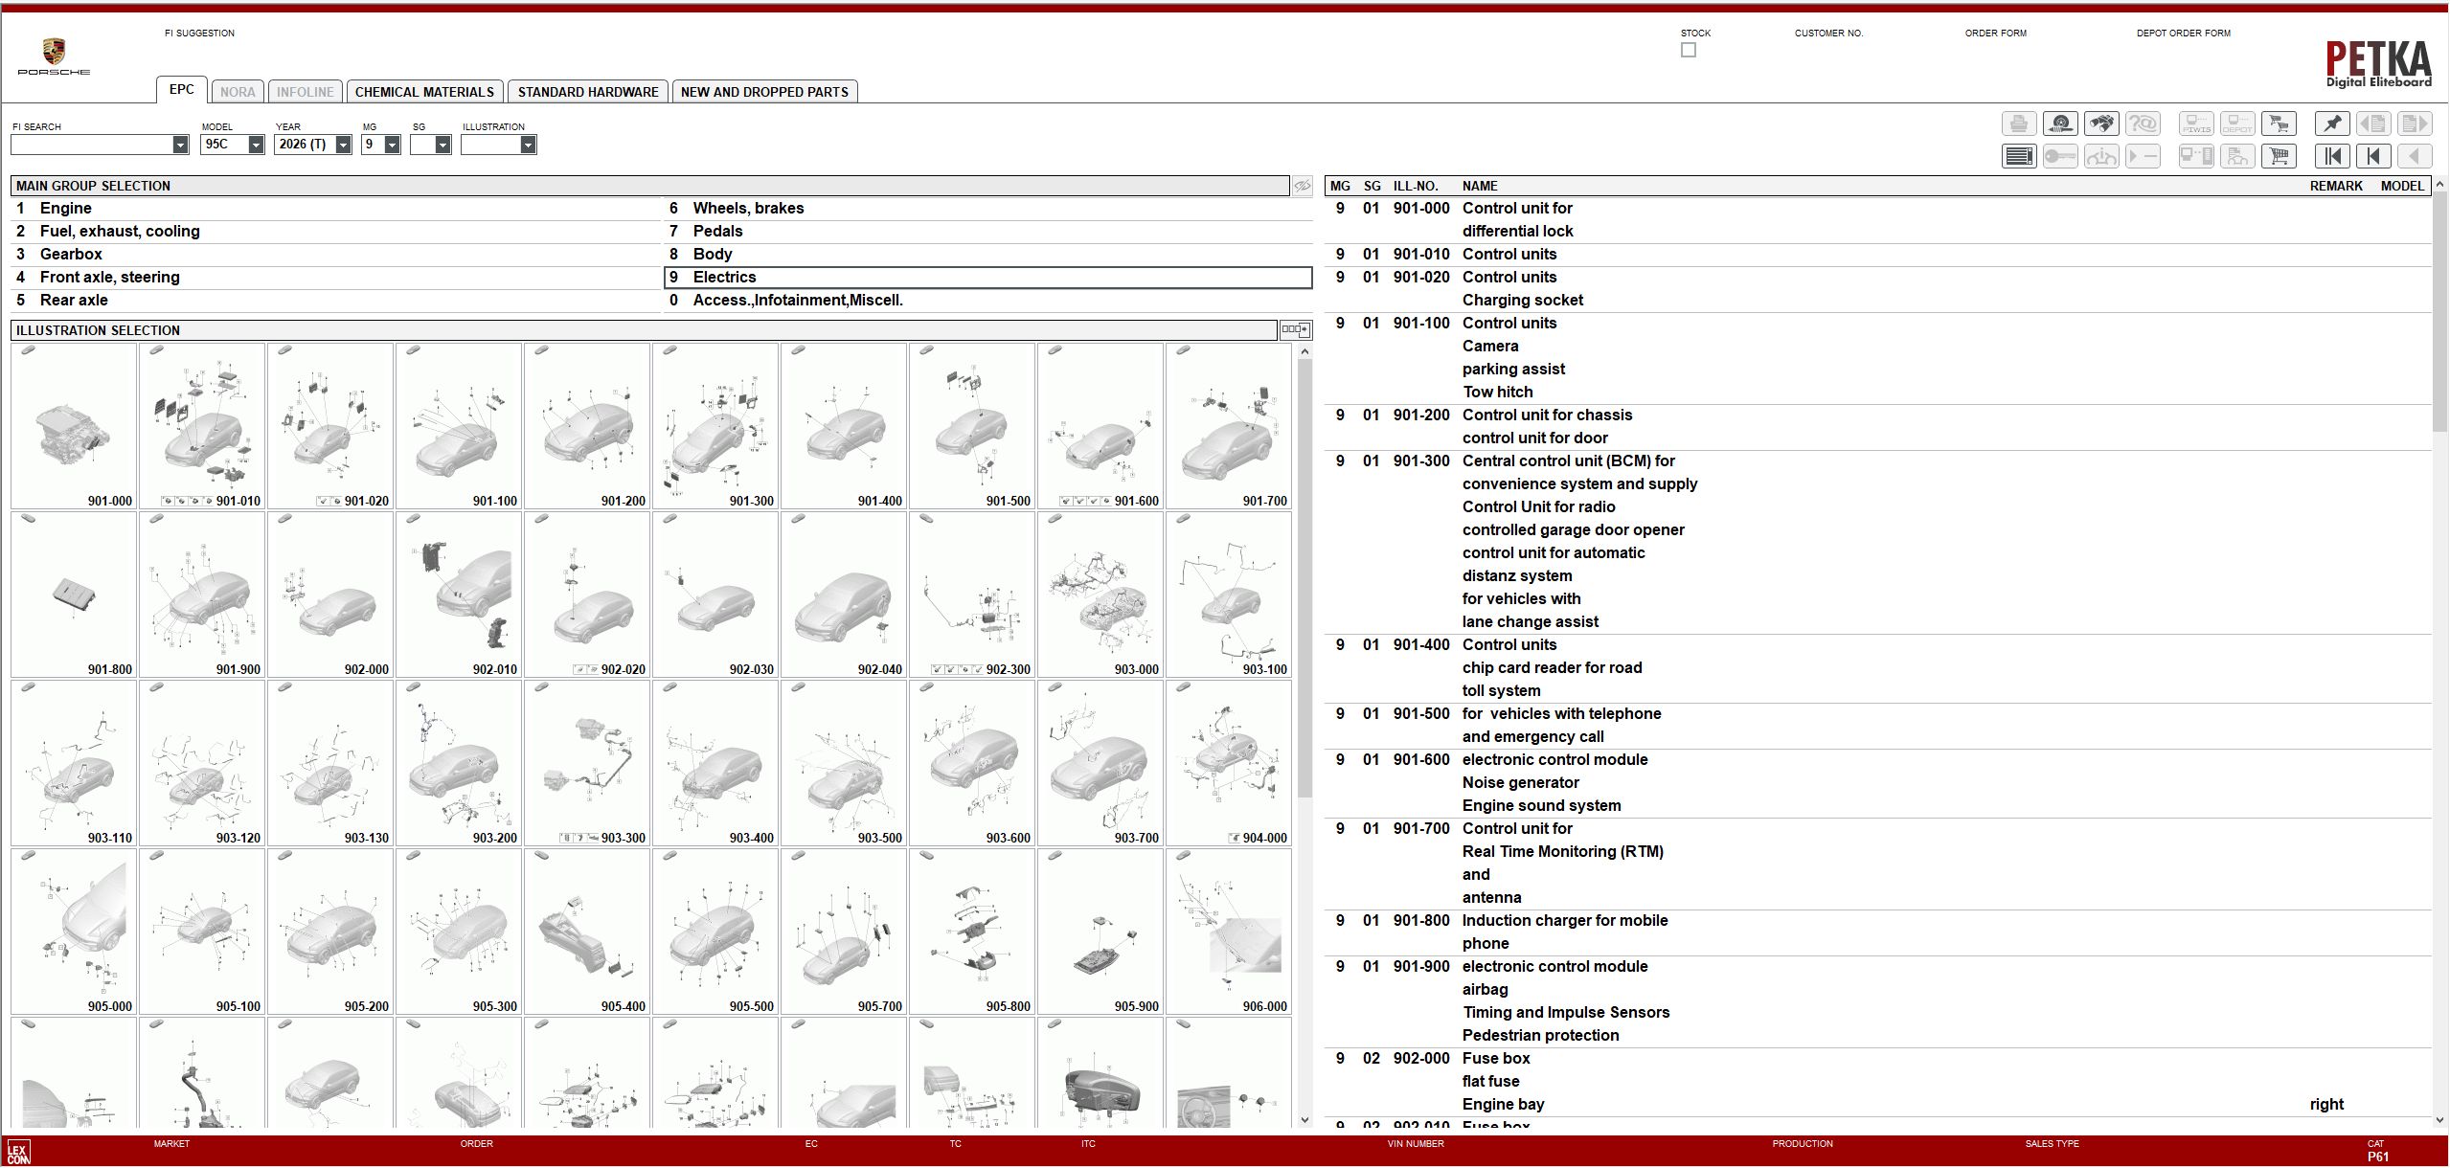This screenshot has width=2450, height=1168.
Task: Click the double shopping carts icon
Action: click(x=2280, y=124)
